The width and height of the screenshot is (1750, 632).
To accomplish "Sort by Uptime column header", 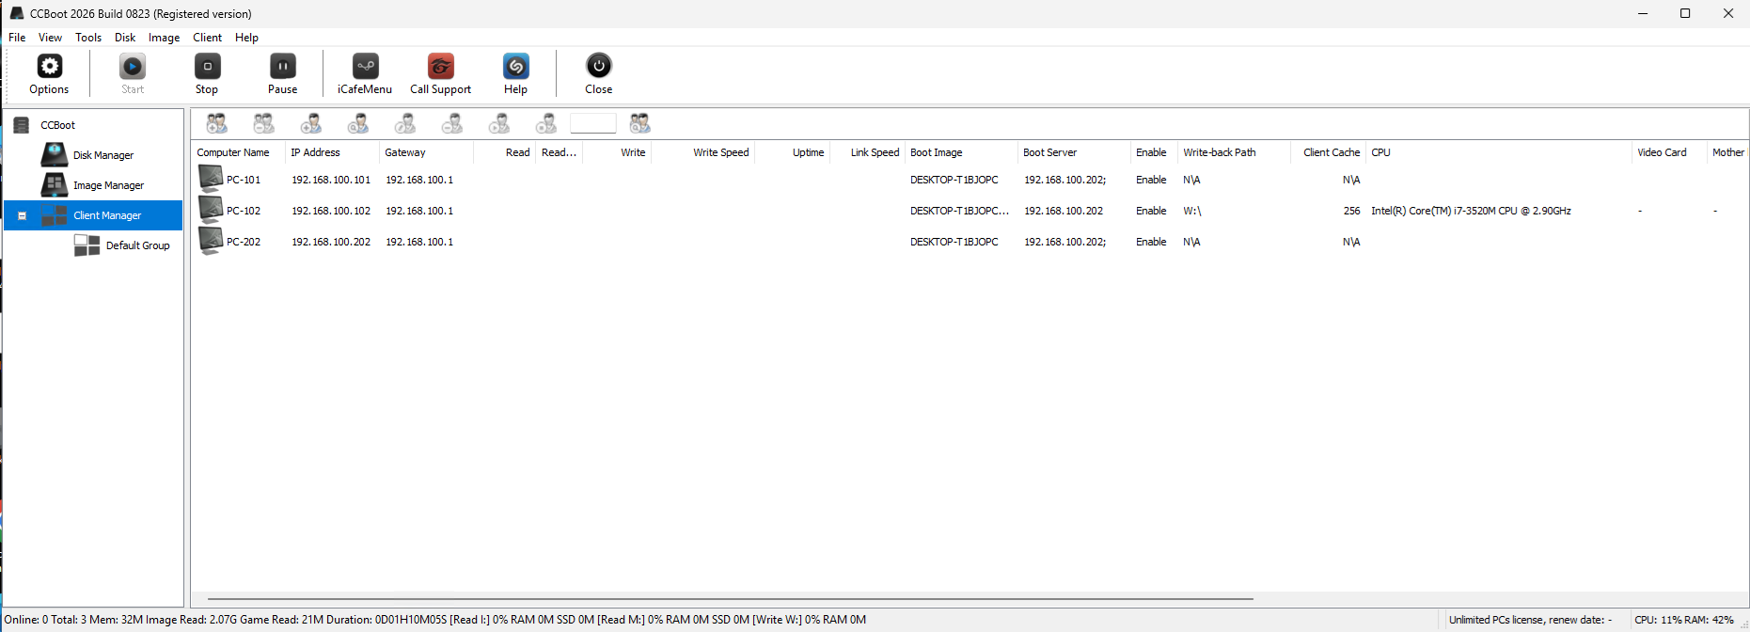I will [793, 152].
